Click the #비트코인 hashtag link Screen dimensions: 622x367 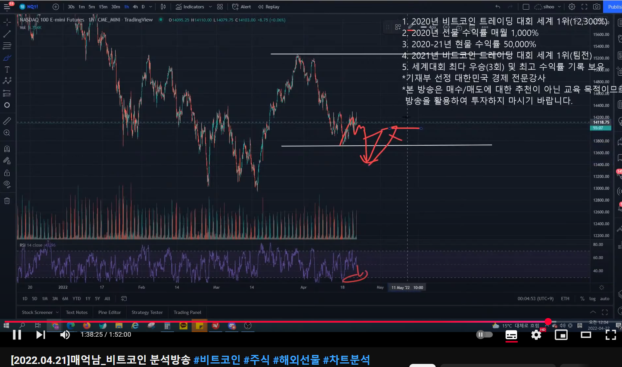click(217, 359)
